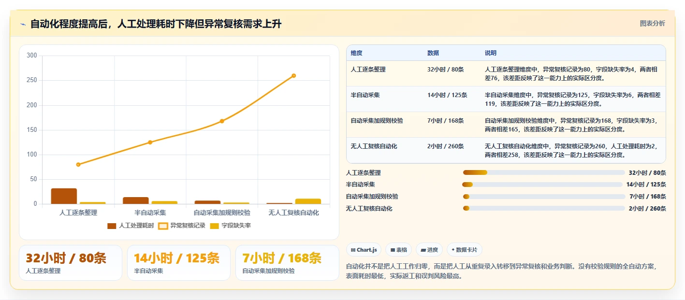Click the 人工逐条整理 name in the table
This screenshot has height=300, width=685.
pos(368,70)
